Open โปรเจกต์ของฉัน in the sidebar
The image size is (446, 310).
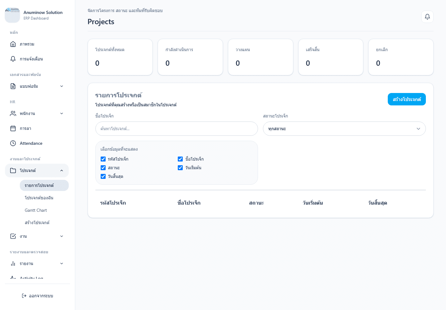pyautogui.click(x=44, y=198)
